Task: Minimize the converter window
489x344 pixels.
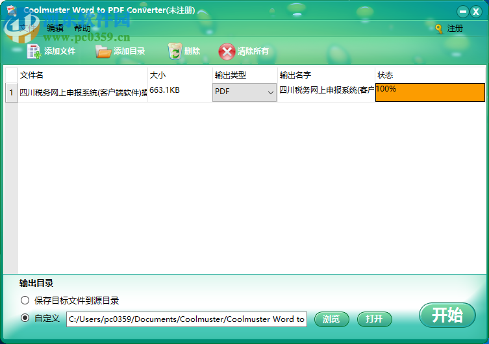Action: pos(463,12)
